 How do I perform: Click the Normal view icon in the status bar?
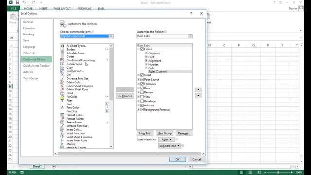pyautogui.click(x=242, y=172)
